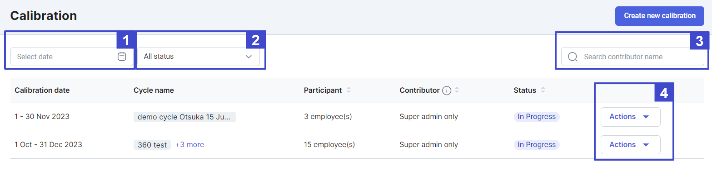Sort by Participant column arrows
Image resolution: width=712 pixels, height=176 pixels.
click(349, 90)
